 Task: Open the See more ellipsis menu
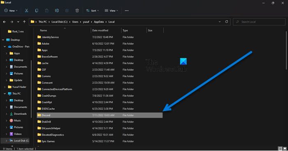[x=127, y=11]
